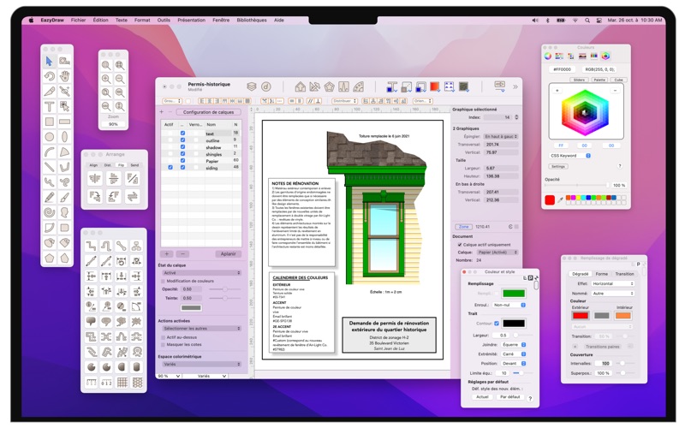
Task: Open the Outils menu
Action: pos(164,20)
